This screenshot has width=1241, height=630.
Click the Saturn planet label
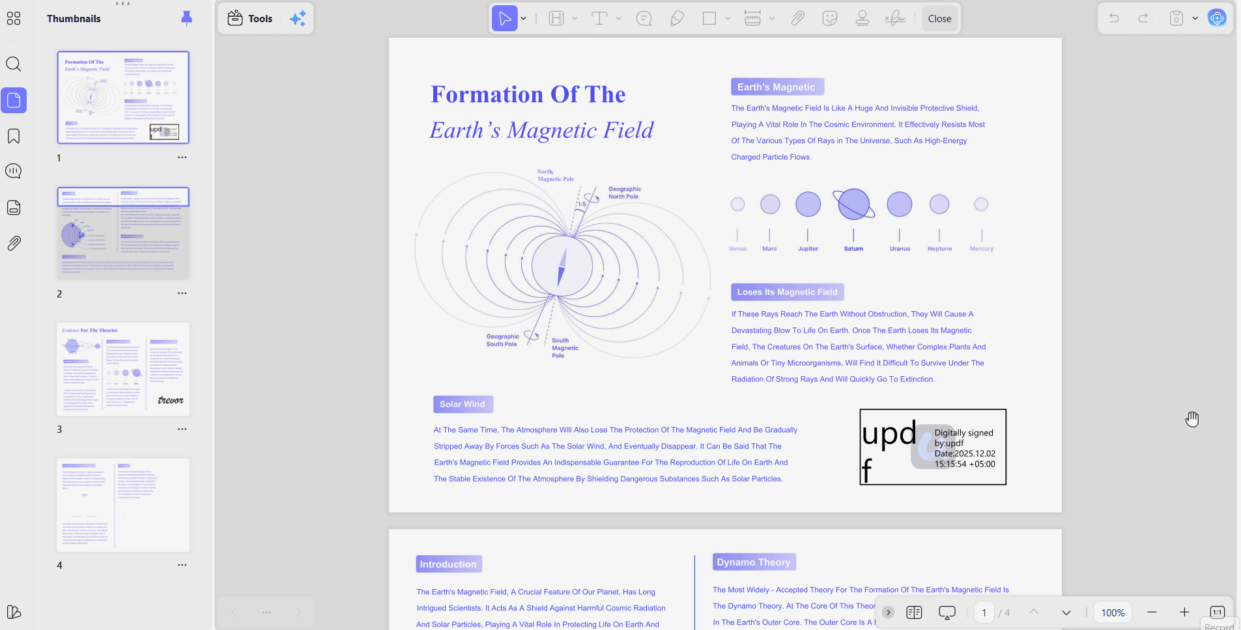pos(853,249)
